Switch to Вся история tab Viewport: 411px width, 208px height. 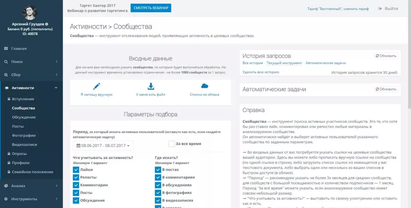click(x=253, y=63)
